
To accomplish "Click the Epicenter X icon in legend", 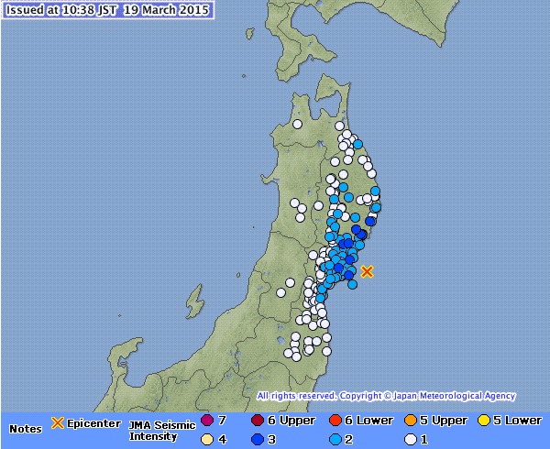I will pos(57,422).
